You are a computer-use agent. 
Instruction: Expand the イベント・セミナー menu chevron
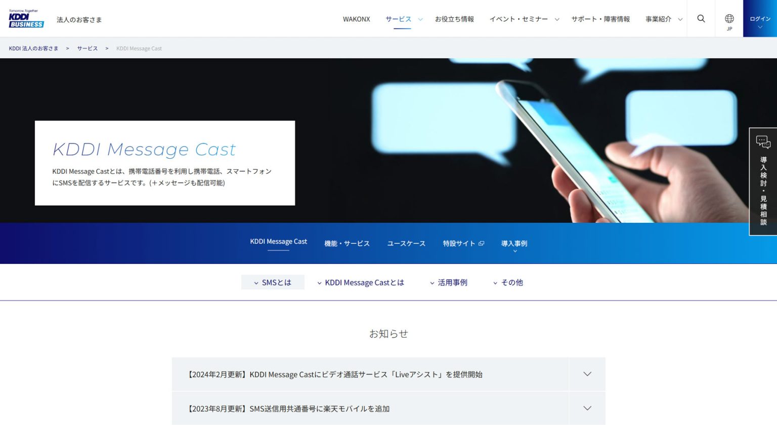point(557,20)
